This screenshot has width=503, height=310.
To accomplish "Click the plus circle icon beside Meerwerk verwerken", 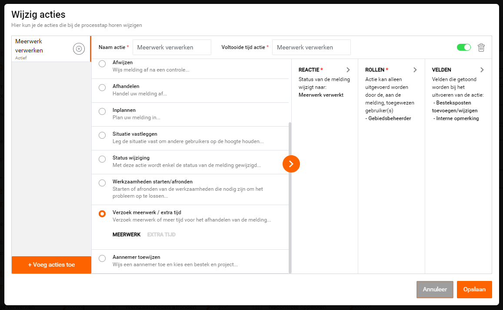I will tap(79, 49).
